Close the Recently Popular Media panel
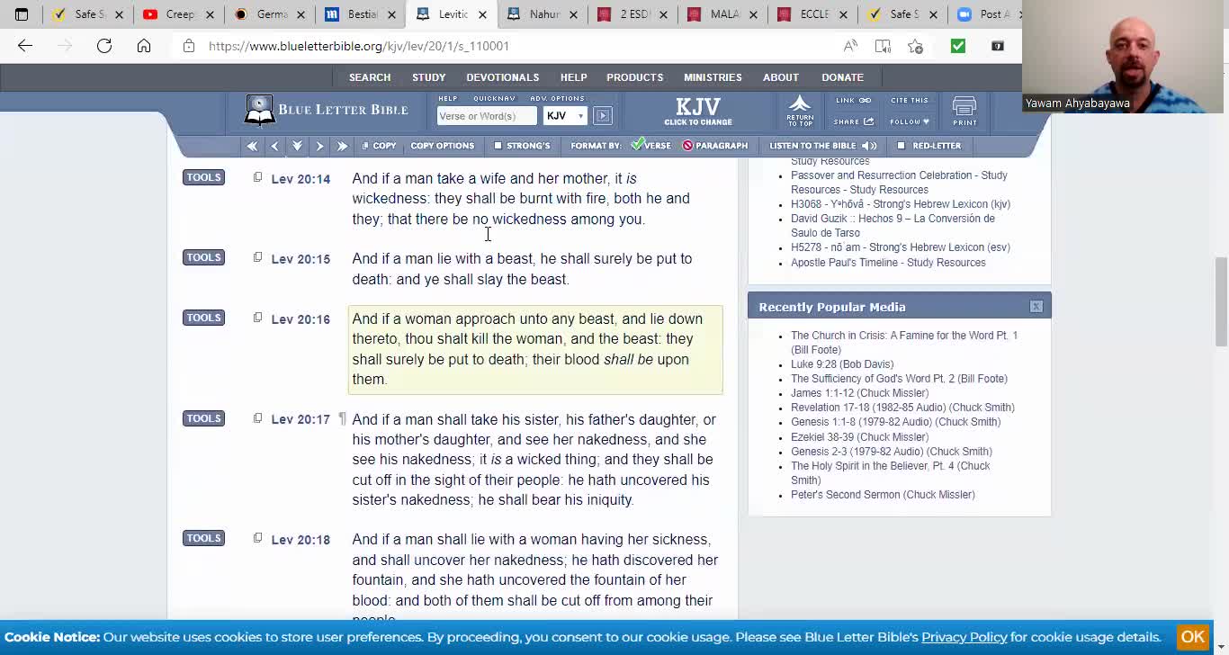1229x655 pixels. [x=1036, y=307]
